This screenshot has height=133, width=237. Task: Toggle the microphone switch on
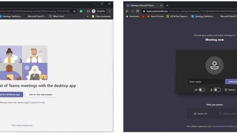coord(217,90)
